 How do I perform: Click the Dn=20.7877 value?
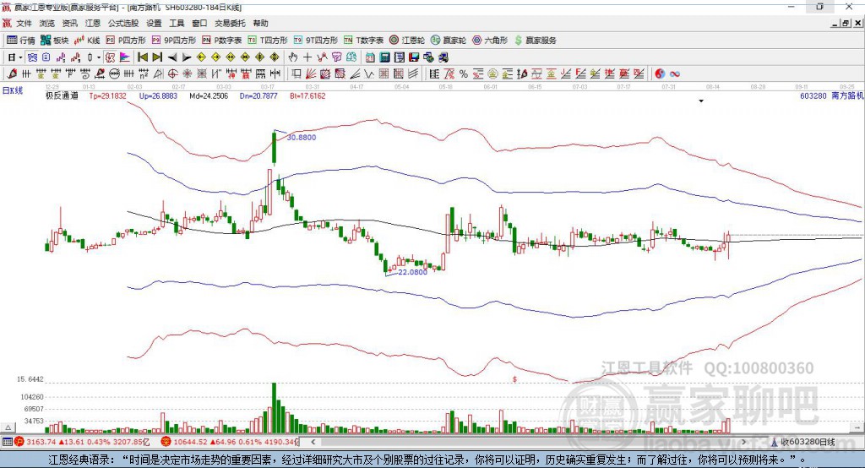(x=258, y=95)
